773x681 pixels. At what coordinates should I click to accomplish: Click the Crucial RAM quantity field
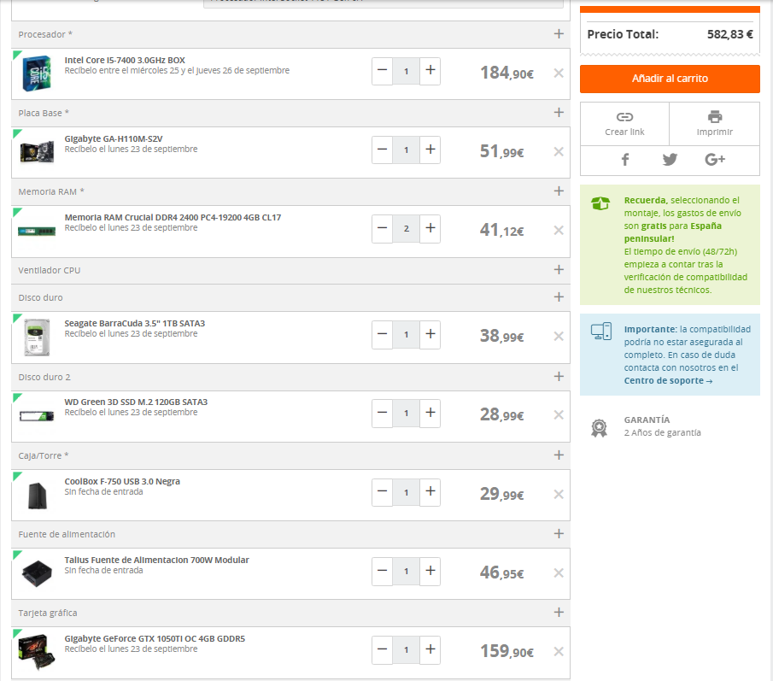(x=407, y=228)
